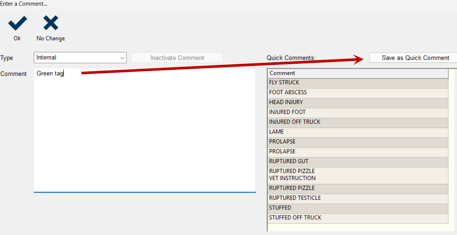Screen dimensions: 457x235
Task: Click the No Change X icon
Action: pyautogui.click(x=51, y=24)
